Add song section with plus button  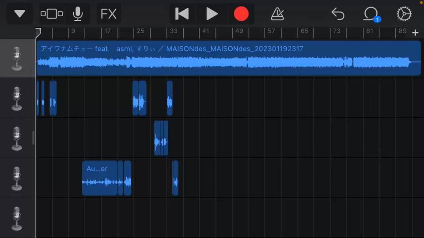(x=415, y=33)
